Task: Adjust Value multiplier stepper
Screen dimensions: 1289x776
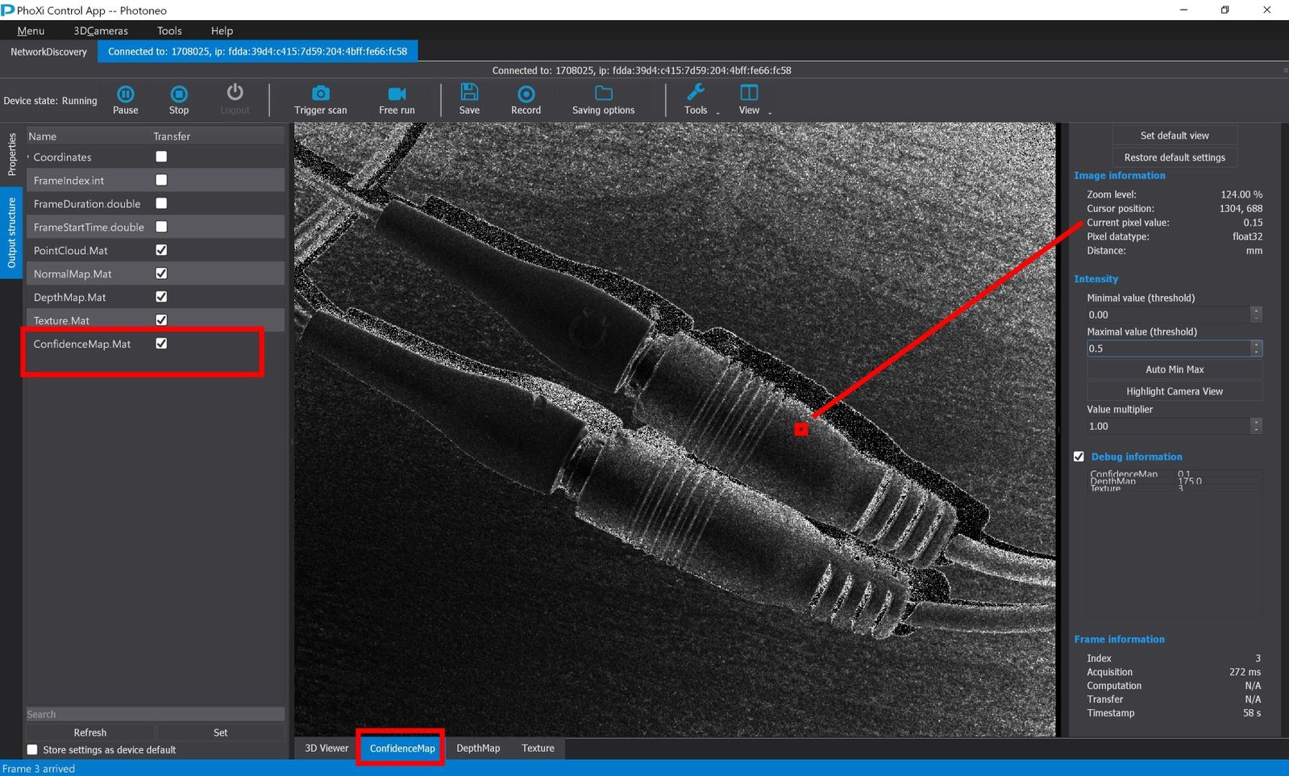Action: coord(1256,426)
